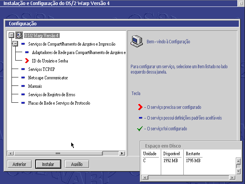
Task: Select Netscape Communicator entry
Action: (x=48, y=78)
